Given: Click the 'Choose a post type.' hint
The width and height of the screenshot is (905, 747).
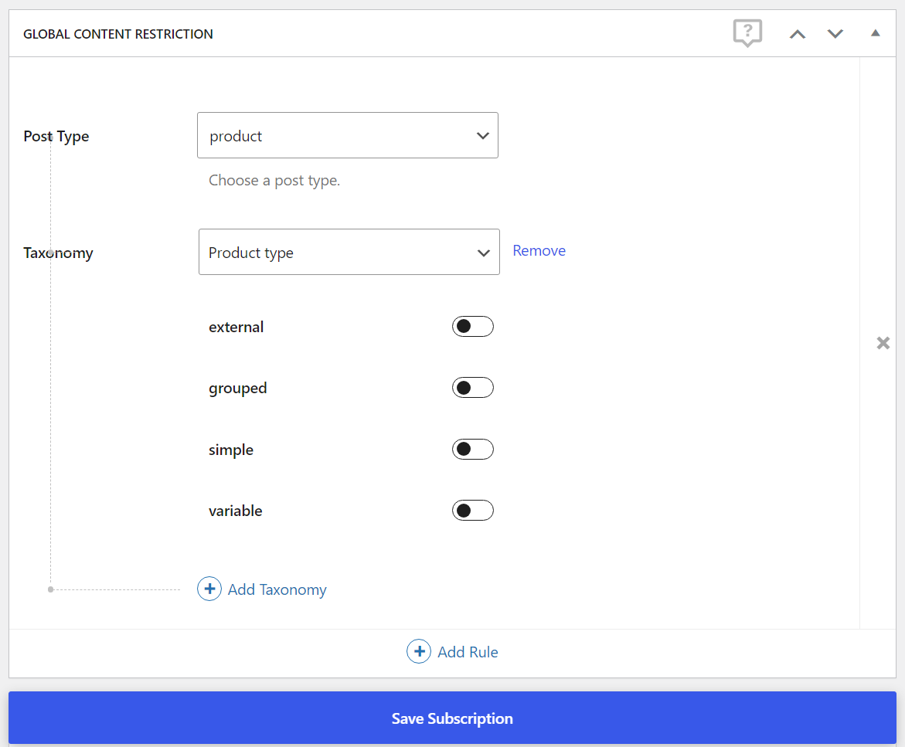Looking at the screenshot, I should (x=274, y=181).
